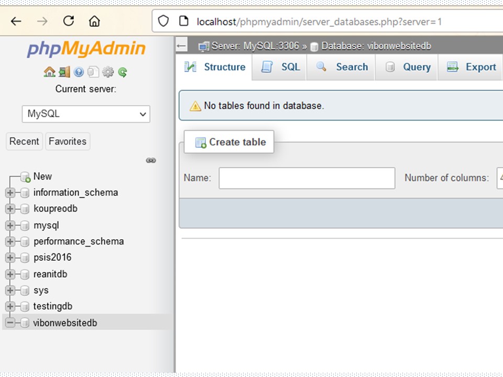Click database icon beside testingdb

(x=25, y=306)
